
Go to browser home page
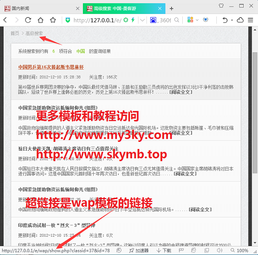point(40,20)
